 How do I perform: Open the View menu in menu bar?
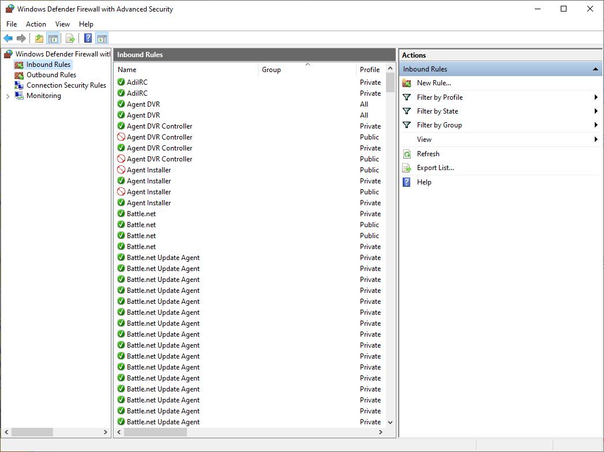pyautogui.click(x=62, y=24)
